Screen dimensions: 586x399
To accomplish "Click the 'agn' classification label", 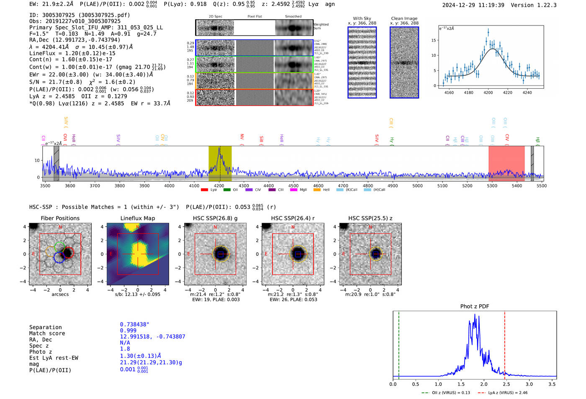I will coord(330,4).
